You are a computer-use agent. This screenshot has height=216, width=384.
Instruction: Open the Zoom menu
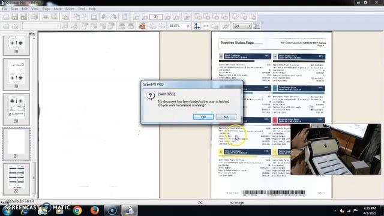pyautogui.click(x=70, y=9)
